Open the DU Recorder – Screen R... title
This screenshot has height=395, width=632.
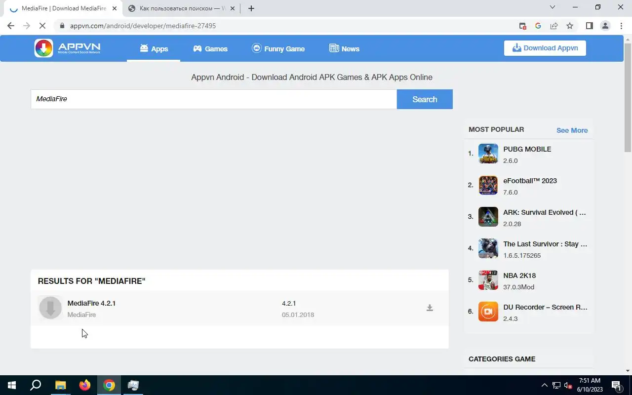point(545,307)
